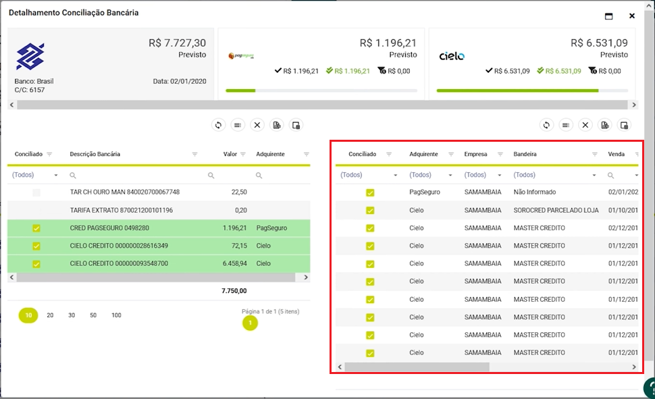This screenshot has width=655, height=399.
Task: Click the search icon under bank grid Adquirente
Action: pyautogui.click(x=259, y=176)
